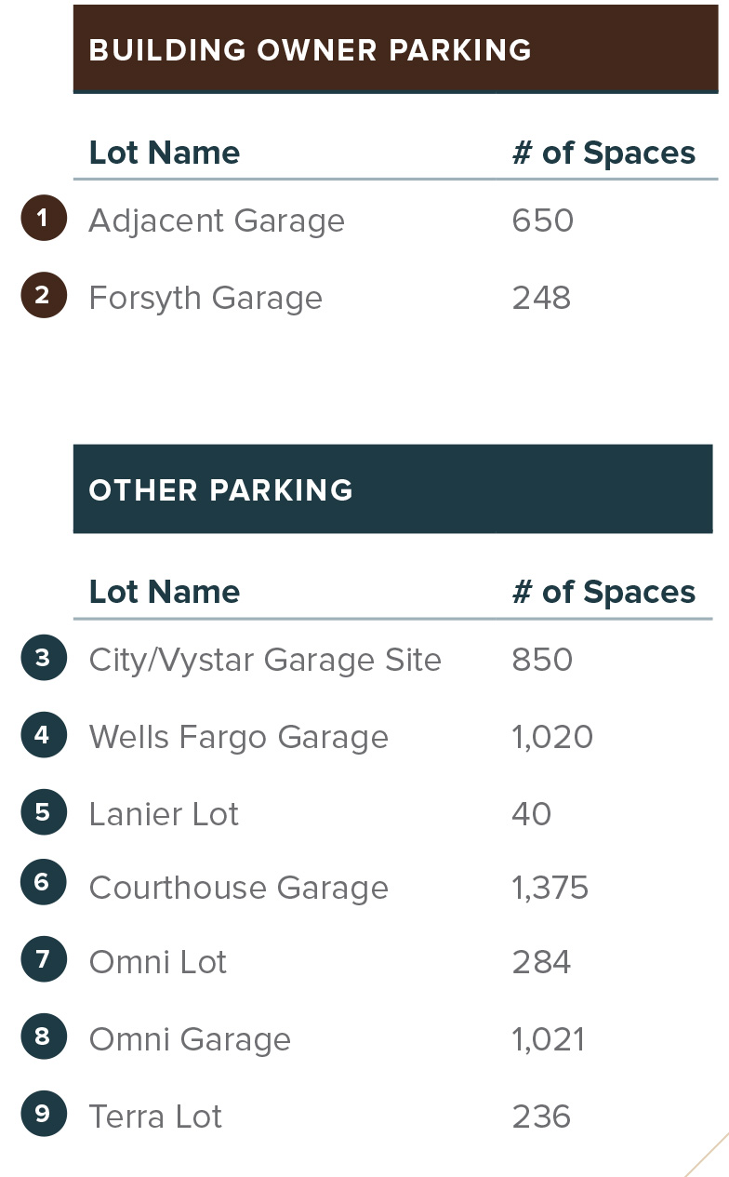Select the number 3 marker badge
The width and height of the screenshot is (729, 1177).
tap(43, 658)
